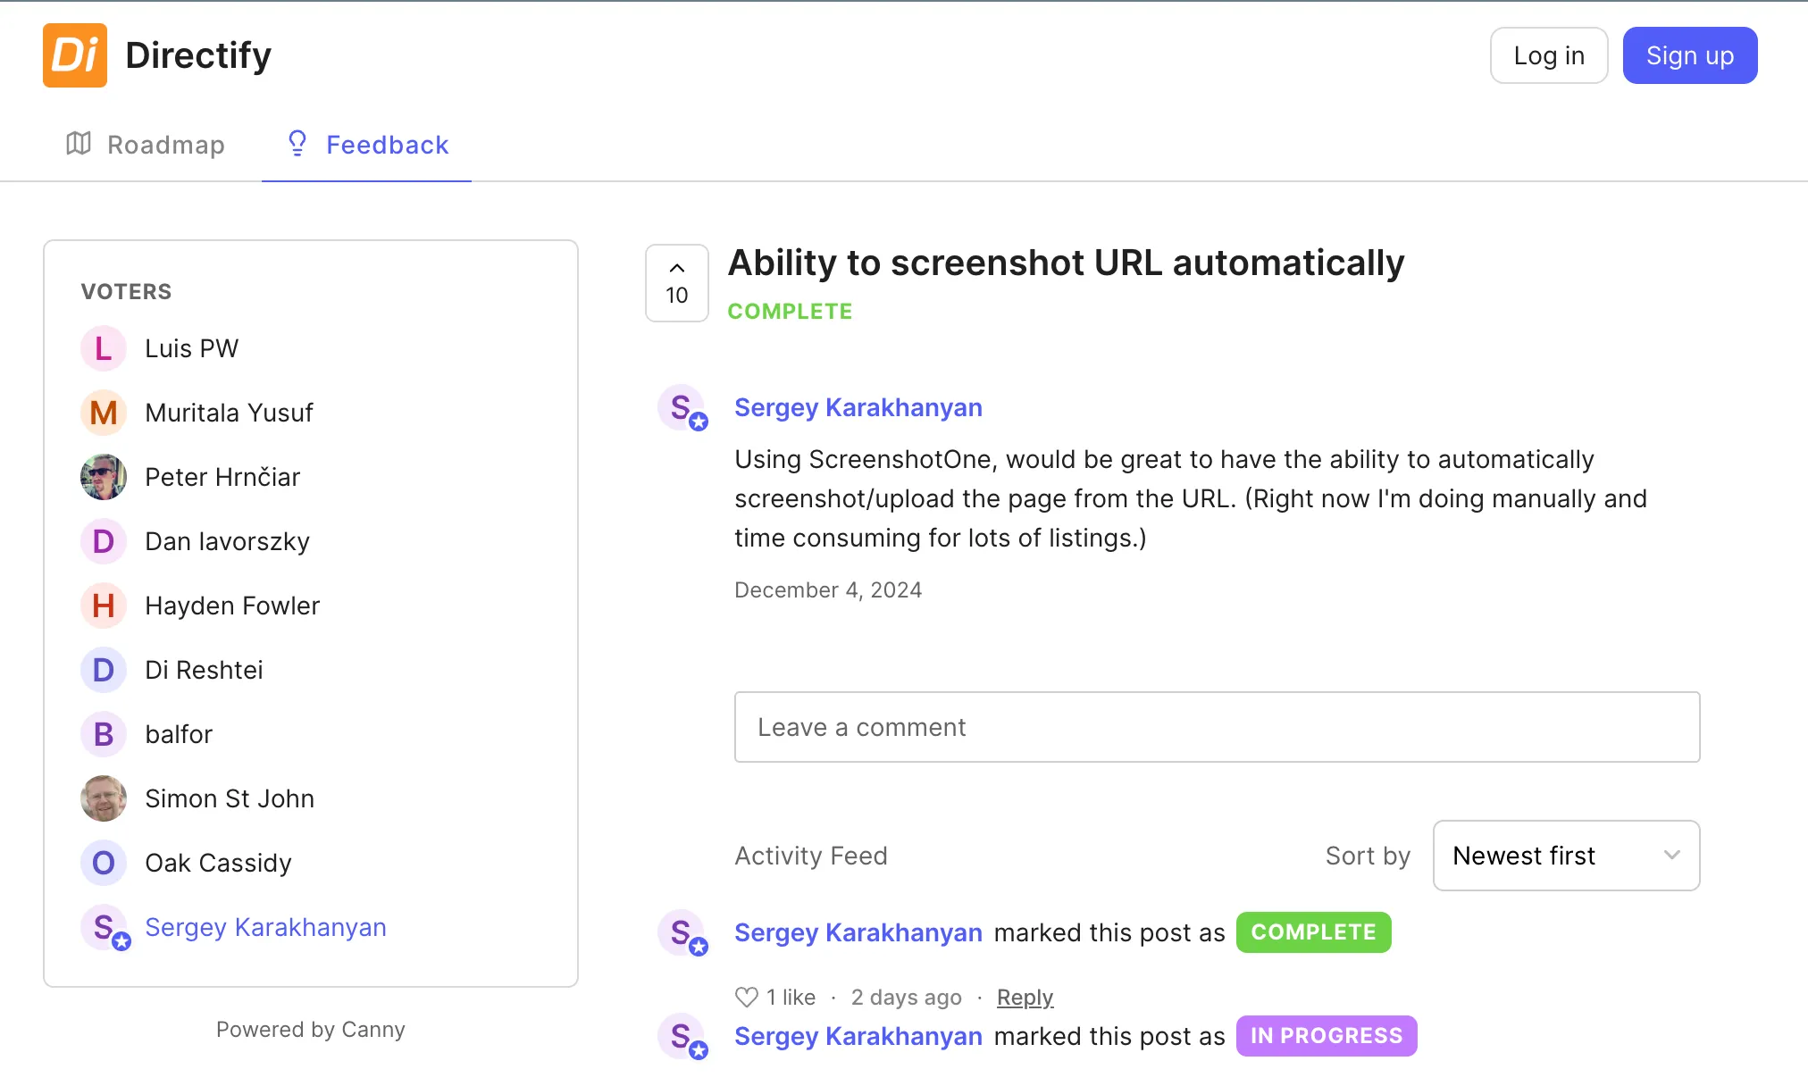Click the Reply link in activity feed
The height and width of the screenshot is (1086, 1808).
pyautogui.click(x=1025, y=996)
